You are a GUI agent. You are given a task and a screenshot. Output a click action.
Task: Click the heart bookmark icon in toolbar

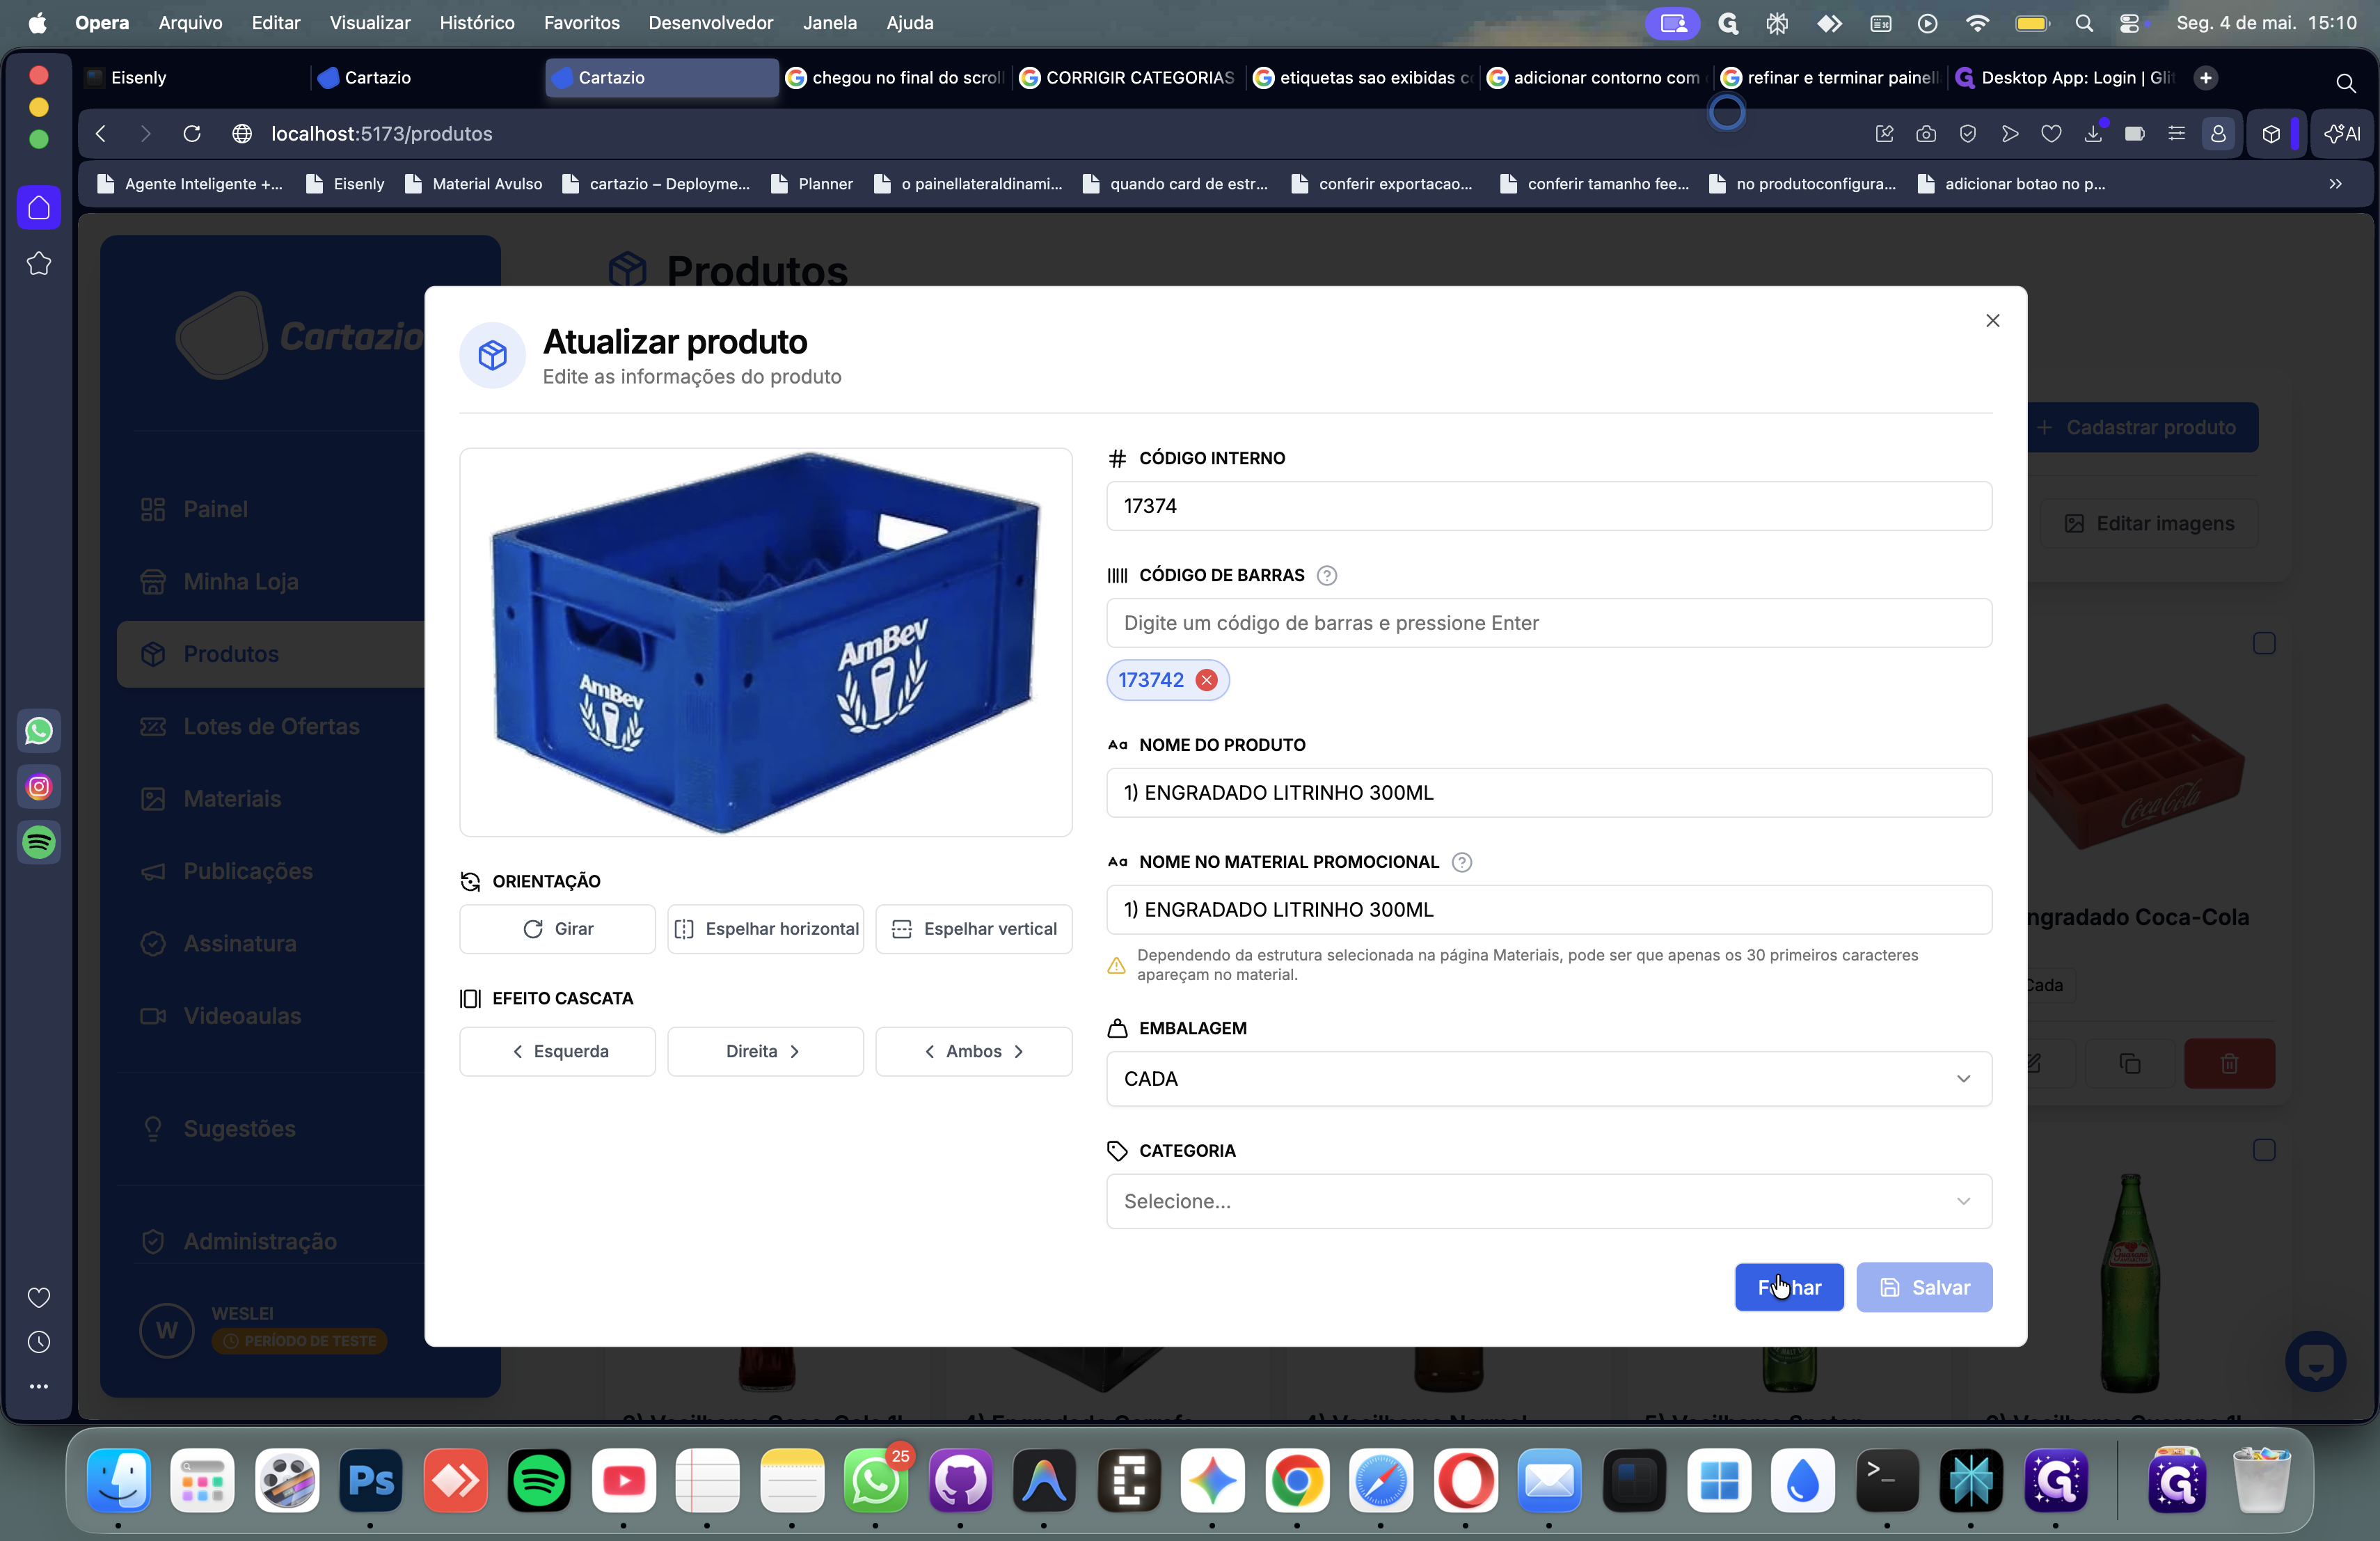pyautogui.click(x=2050, y=133)
